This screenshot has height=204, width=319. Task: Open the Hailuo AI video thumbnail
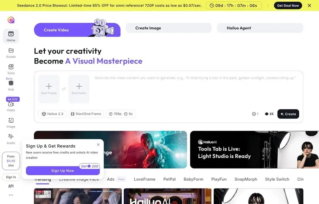pos(168,196)
